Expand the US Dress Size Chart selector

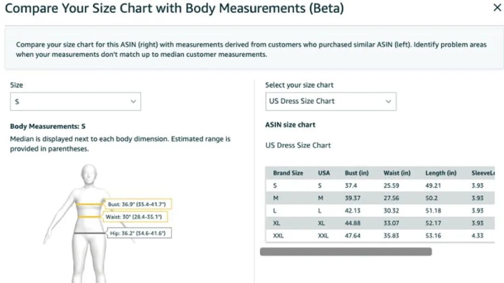click(330, 101)
